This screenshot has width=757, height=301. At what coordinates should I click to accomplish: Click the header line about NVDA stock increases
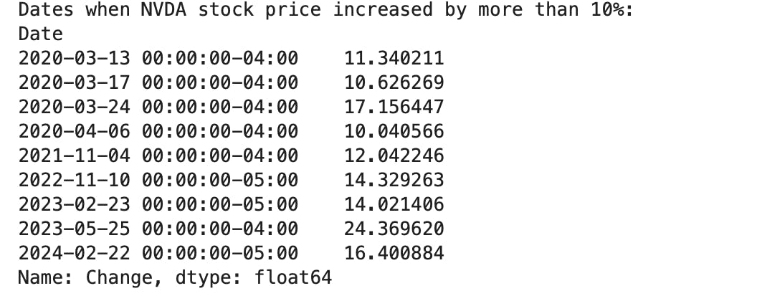point(325,10)
